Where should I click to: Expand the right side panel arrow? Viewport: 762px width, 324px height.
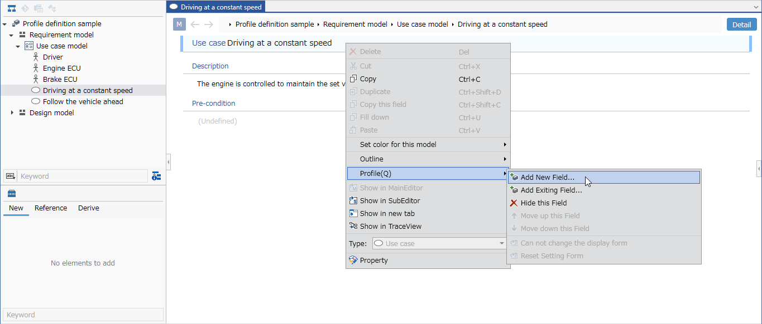point(759,168)
